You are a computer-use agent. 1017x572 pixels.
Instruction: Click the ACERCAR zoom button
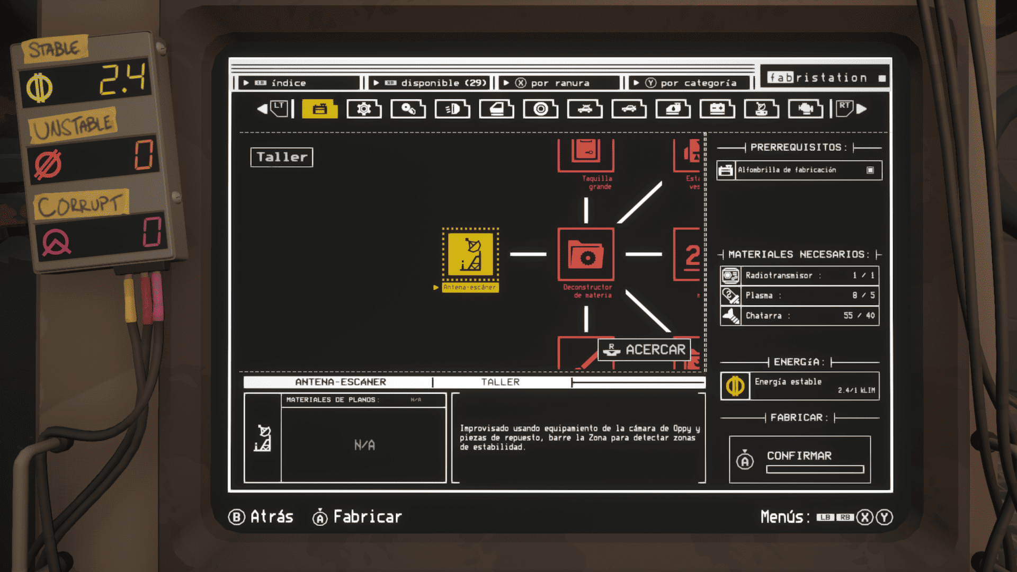tap(644, 350)
